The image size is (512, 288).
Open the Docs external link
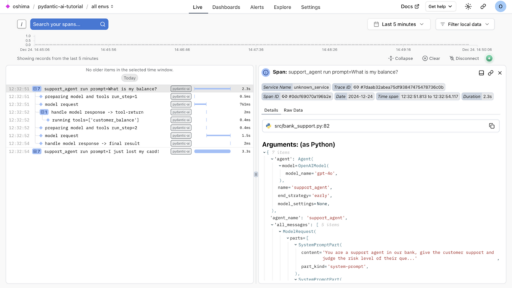[410, 7]
